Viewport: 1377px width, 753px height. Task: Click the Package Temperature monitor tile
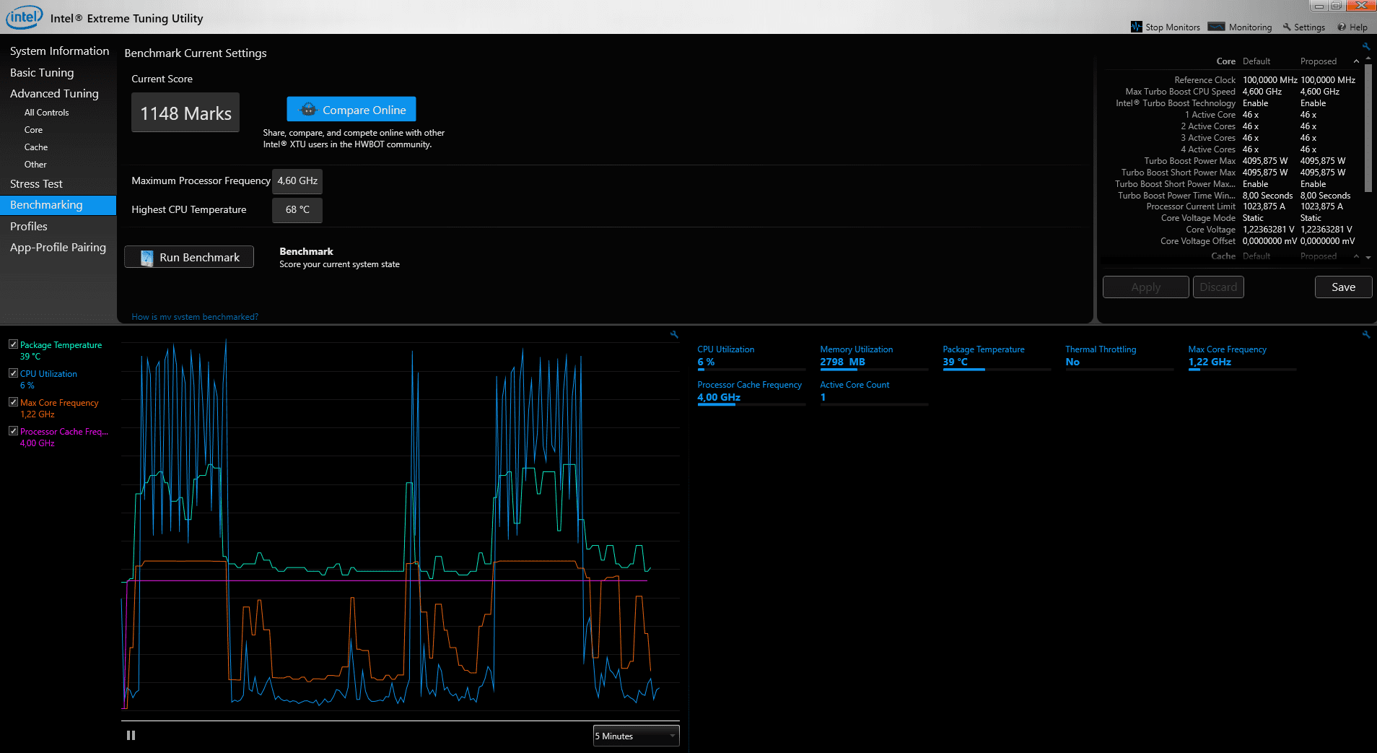click(997, 357)
